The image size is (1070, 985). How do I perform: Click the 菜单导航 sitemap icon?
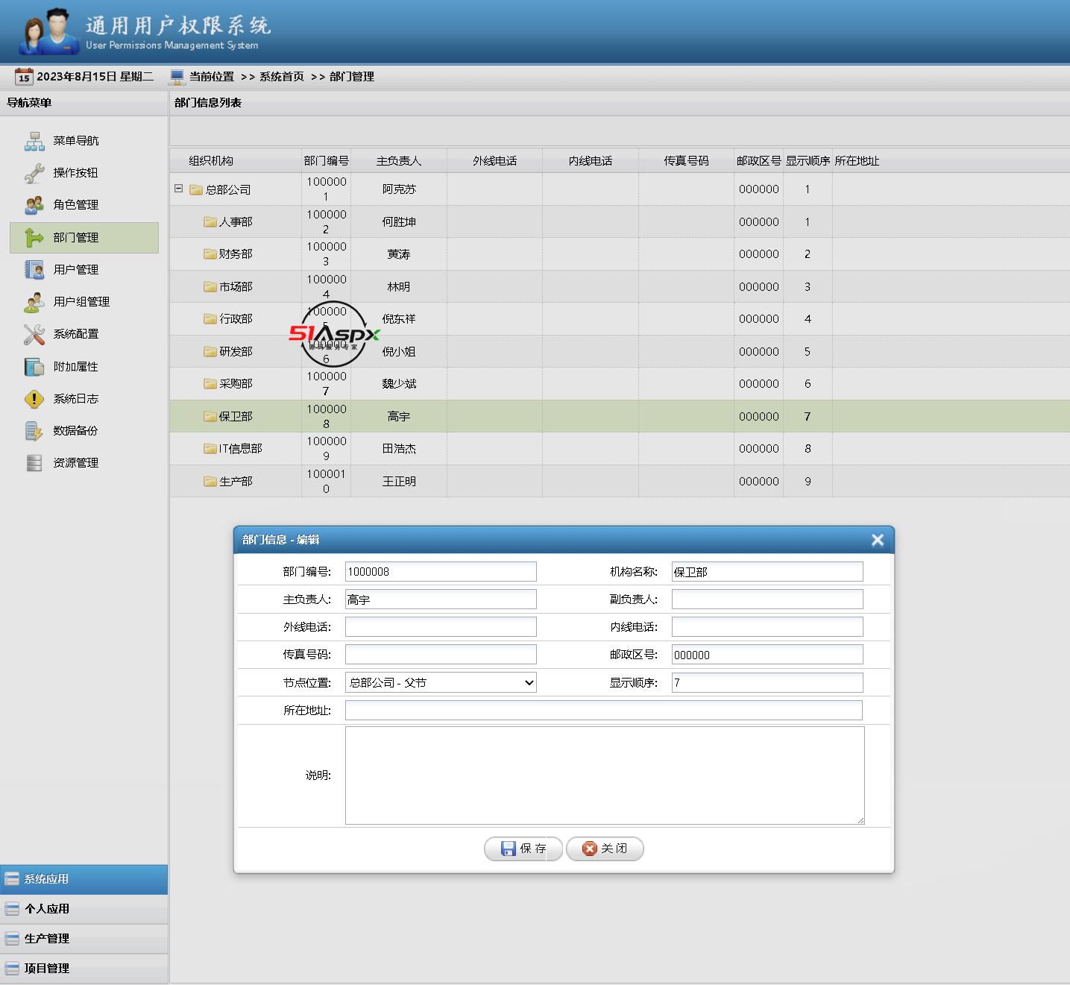(34, 141)
